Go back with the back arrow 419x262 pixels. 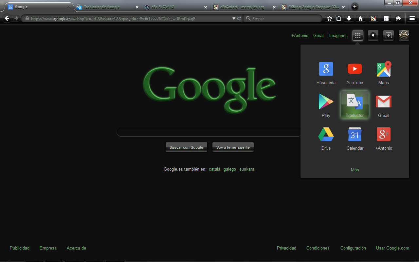[7, 19]
